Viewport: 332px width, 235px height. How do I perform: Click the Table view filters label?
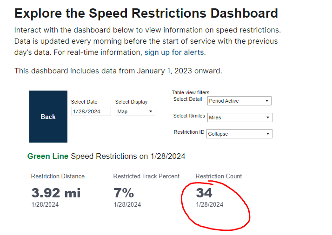[191, 92]
